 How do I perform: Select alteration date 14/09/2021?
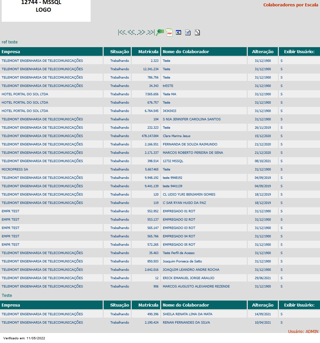tap(263, 314)
